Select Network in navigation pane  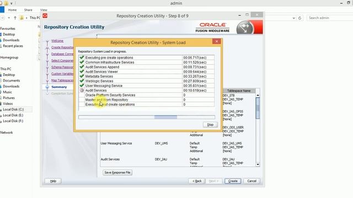pos(7,133)
